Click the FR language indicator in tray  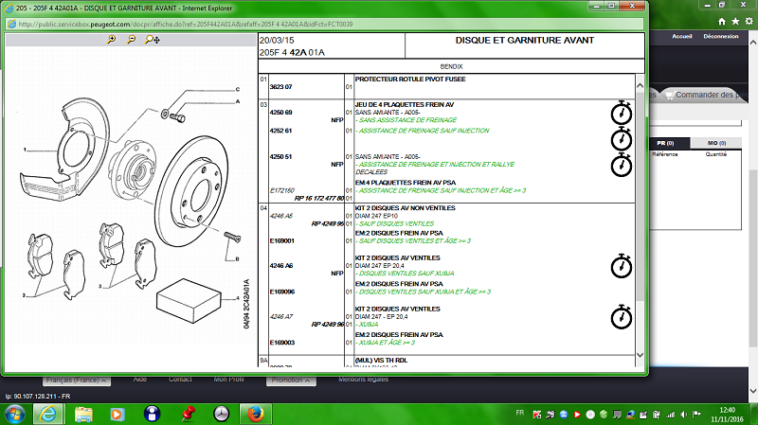pos(519,413)
